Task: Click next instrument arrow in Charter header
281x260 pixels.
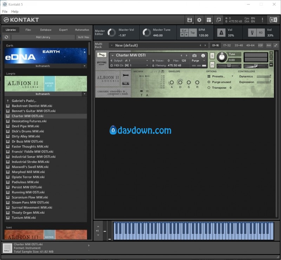Action: coord(187,56)
